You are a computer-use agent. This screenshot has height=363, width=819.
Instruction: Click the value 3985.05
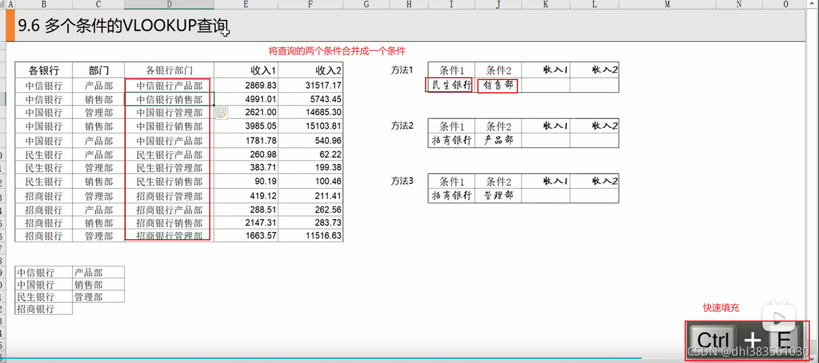pos(261,126)
